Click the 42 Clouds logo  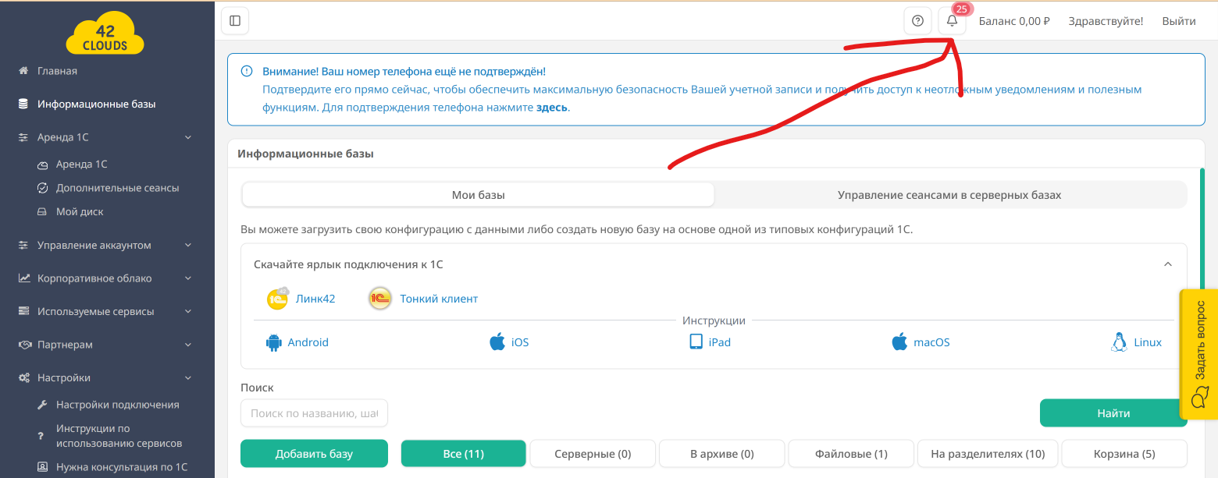(105, 35)
